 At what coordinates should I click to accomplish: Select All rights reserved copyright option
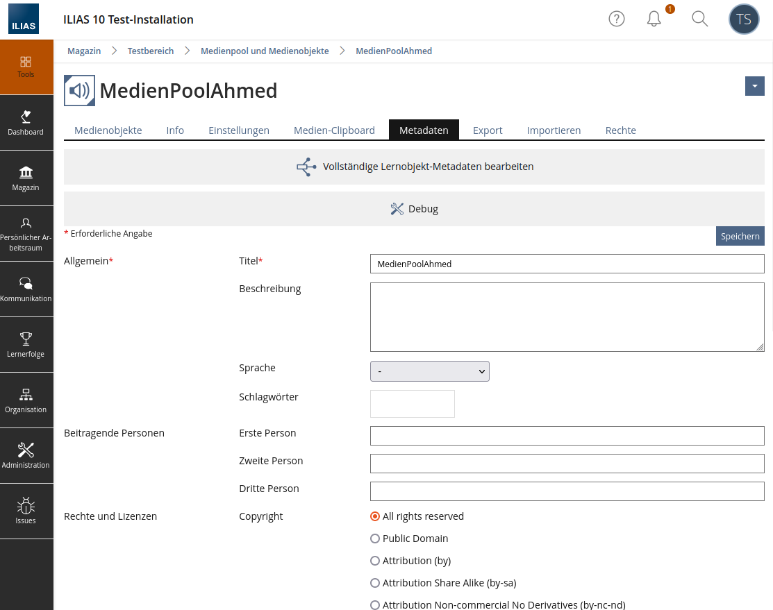pyautogui.click(x=375, y=516)
